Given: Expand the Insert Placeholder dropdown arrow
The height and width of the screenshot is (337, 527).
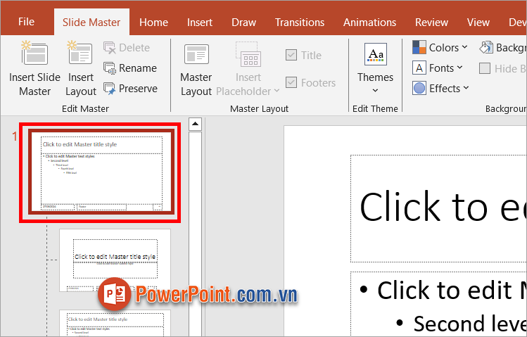Looking at the screenshot, I should click(x=277, y=91).
